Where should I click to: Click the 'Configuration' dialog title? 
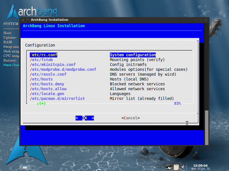click(x=40, y=45)
